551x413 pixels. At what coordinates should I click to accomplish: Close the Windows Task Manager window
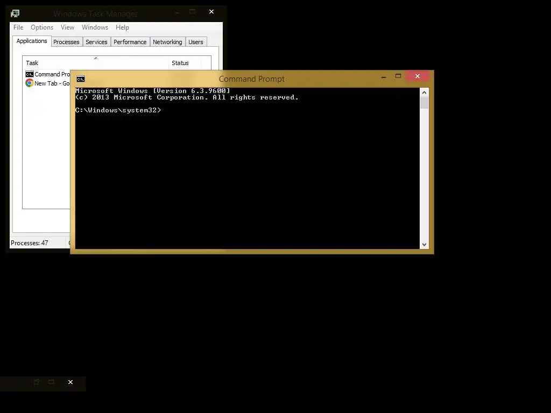click(211, 12)
